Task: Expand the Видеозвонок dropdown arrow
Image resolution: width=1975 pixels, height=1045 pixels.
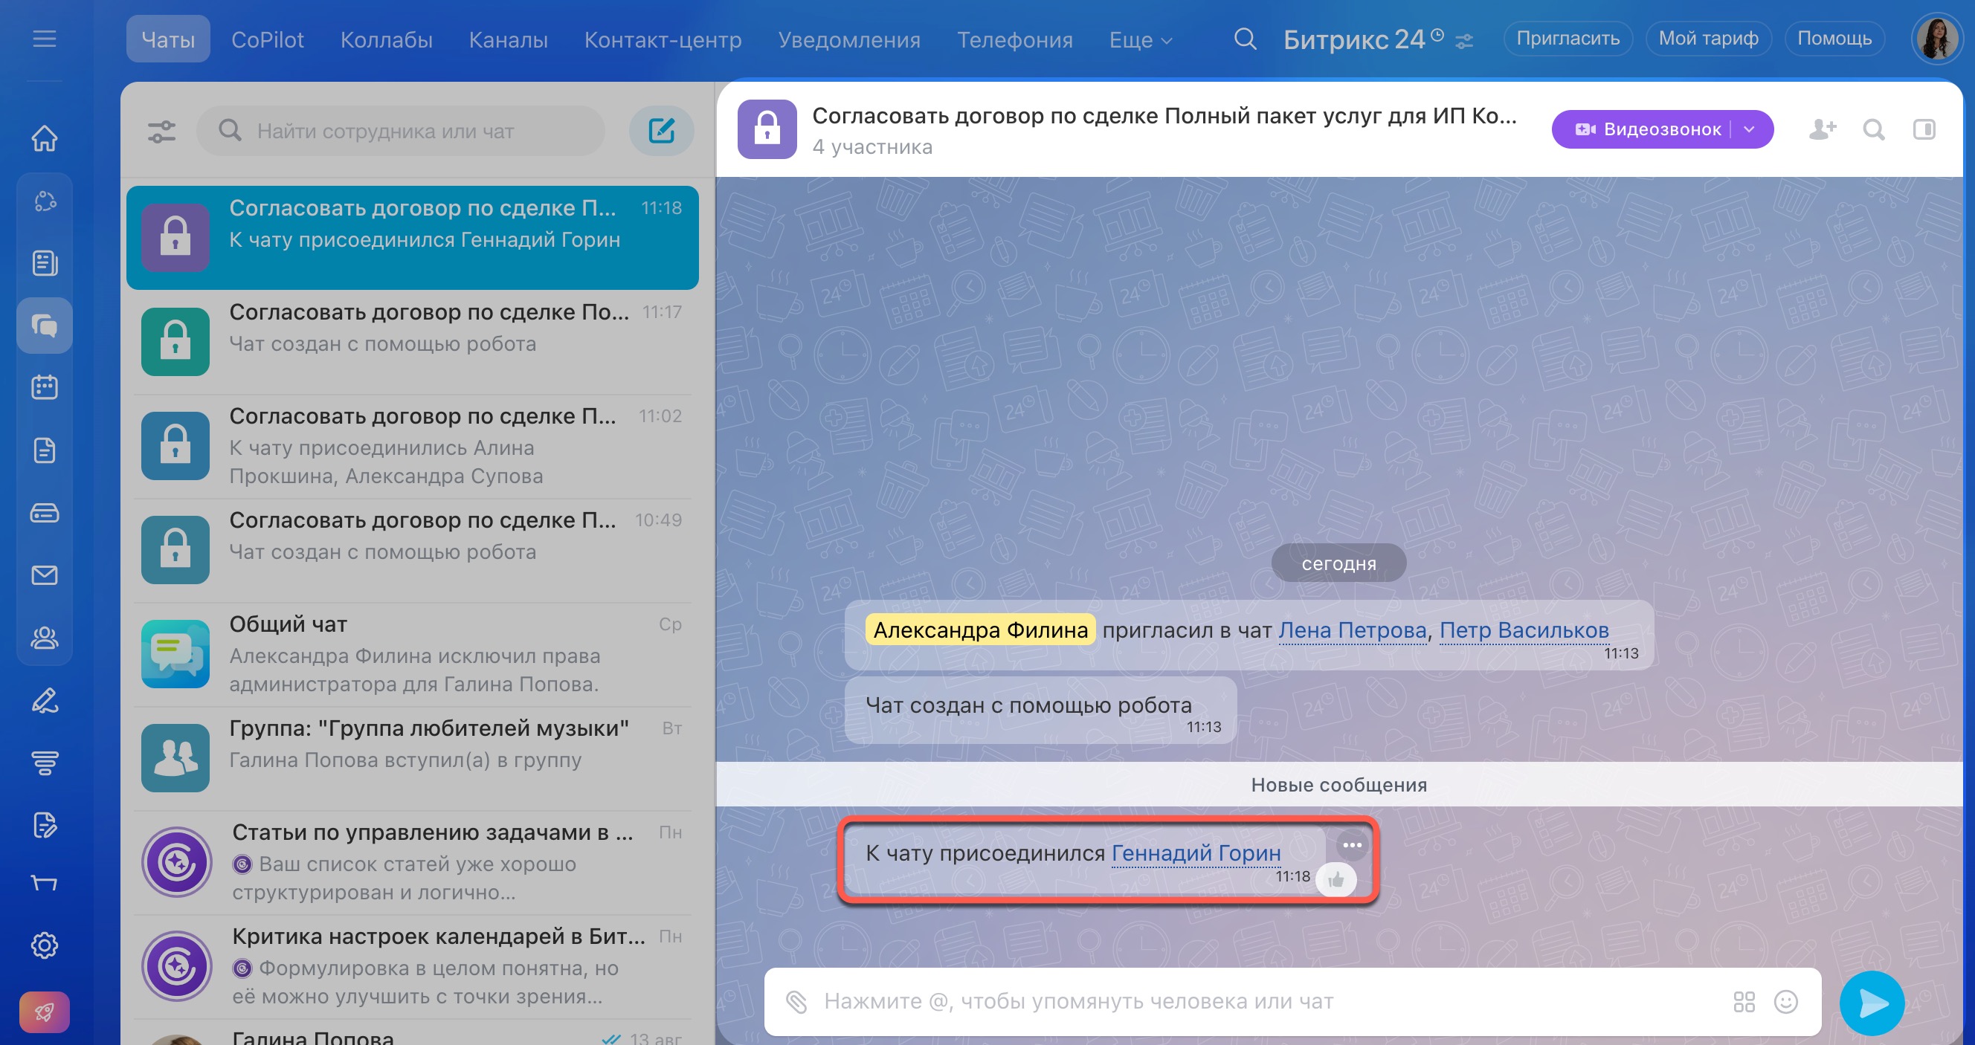Action: pyautogui.click(x=1750, y=129)
